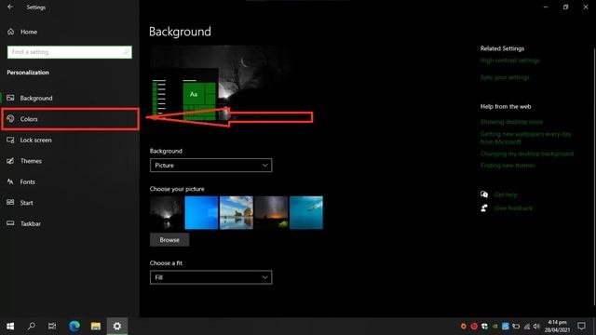The width and height of the screenshot is (596, 335).
Task: Focus the Find a setting field
Action: point(70,52)
